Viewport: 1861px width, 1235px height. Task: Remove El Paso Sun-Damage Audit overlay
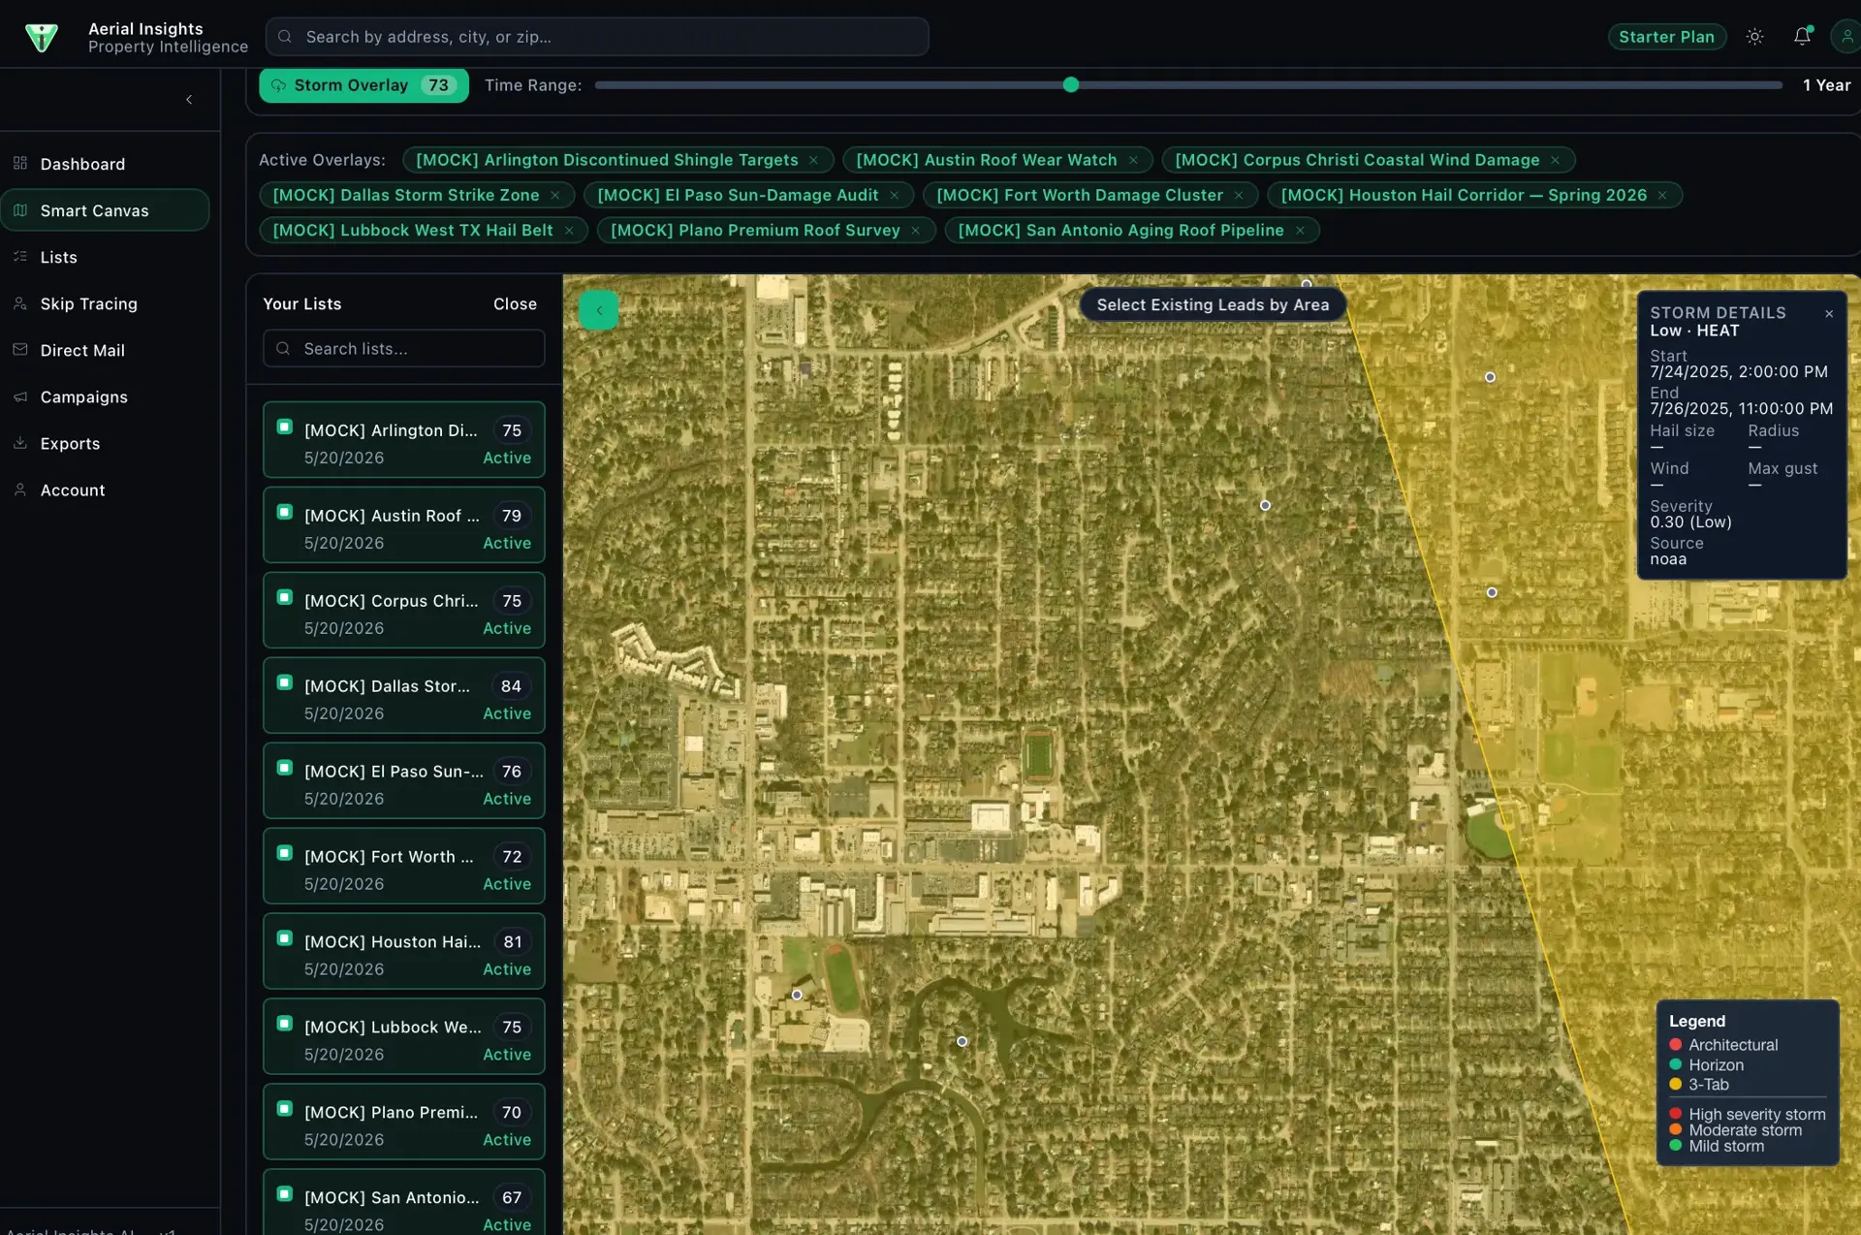pyautogui.click(x=895, y=195)
